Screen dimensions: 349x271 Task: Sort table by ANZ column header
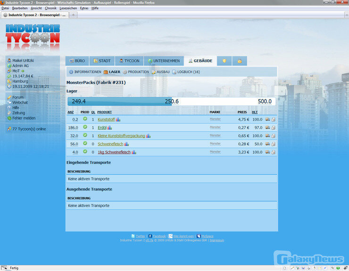(x=71, y=112)
